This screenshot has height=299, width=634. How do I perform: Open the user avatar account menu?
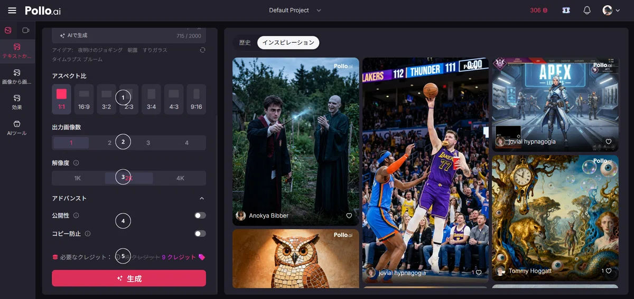[611, 11]
